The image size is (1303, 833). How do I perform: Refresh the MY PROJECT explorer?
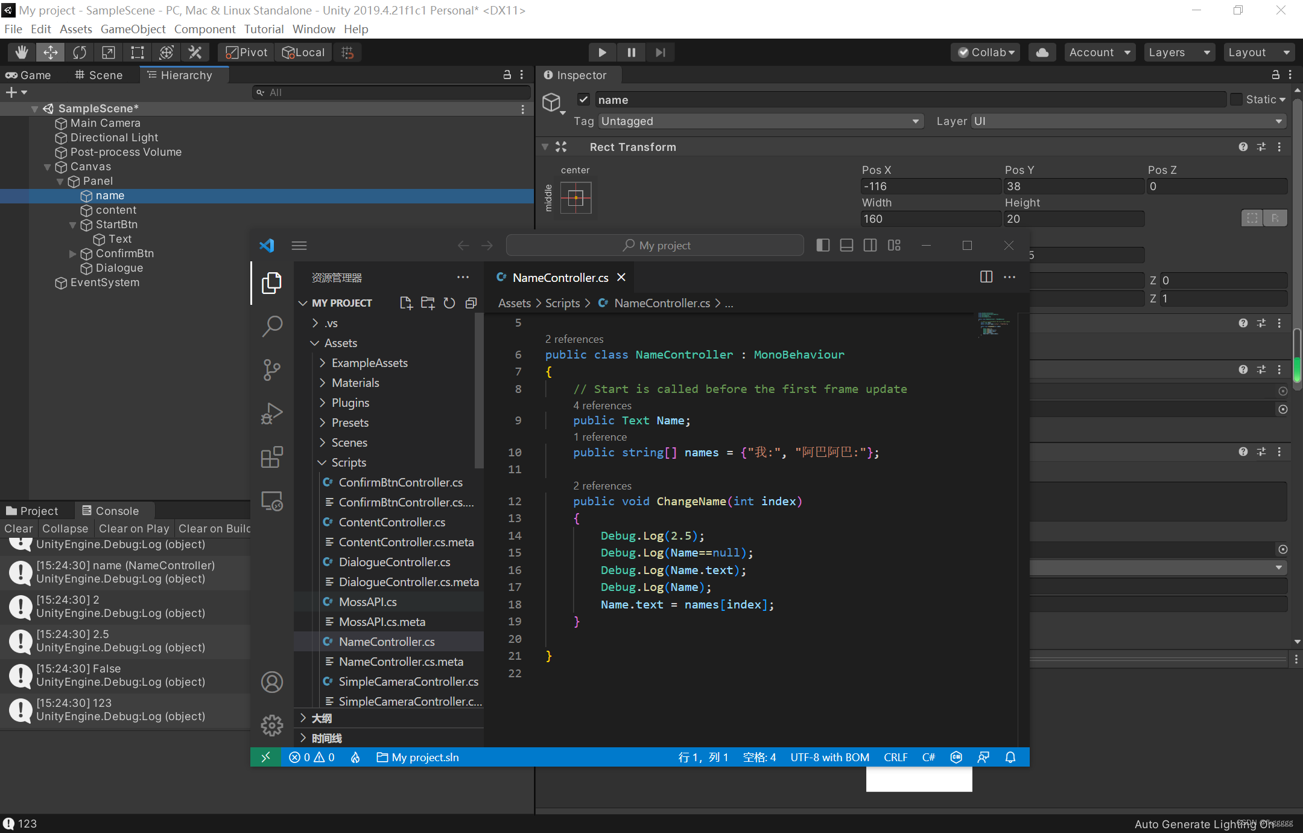point(449,303)
